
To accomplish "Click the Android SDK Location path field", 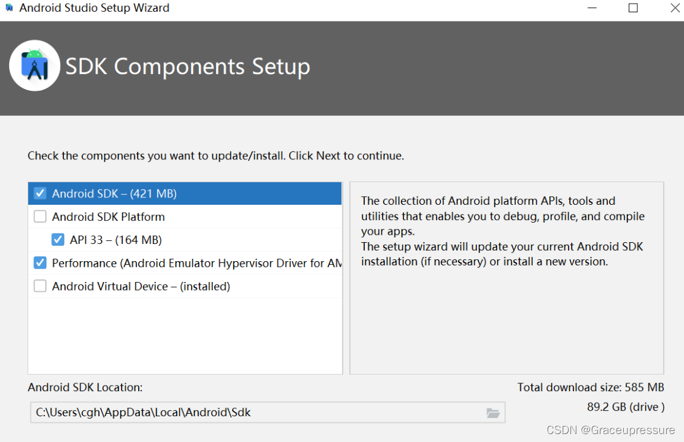I will pos(268,413).
